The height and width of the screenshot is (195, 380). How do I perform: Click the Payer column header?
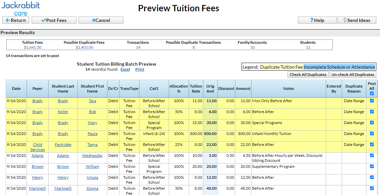tap(38, 89)
